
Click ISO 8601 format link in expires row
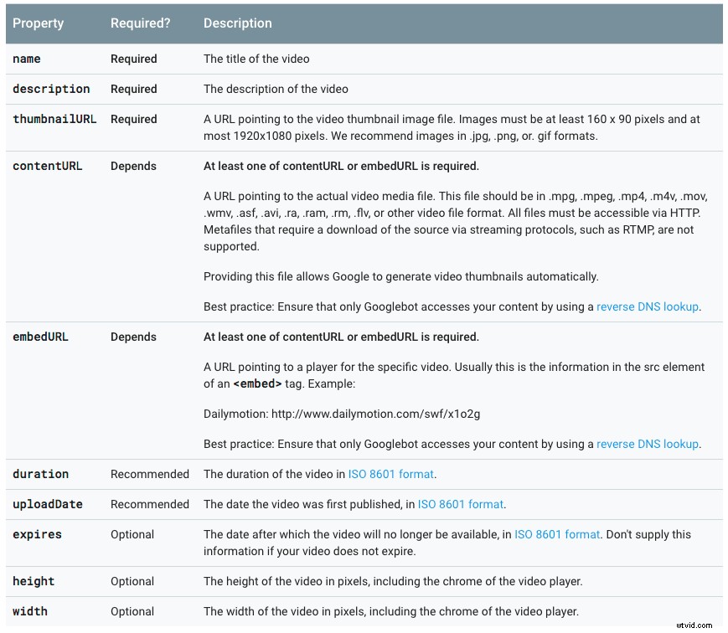[x=557, y=534]
